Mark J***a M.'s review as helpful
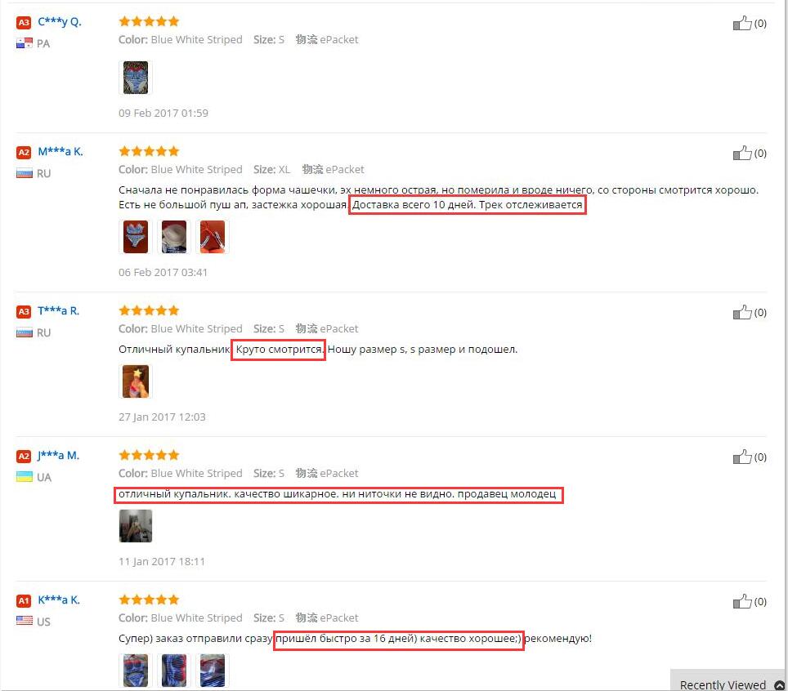Screen dimensions: 788x691 coord(741,457)
